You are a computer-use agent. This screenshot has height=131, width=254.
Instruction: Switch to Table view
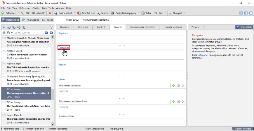tap(147, 13)
